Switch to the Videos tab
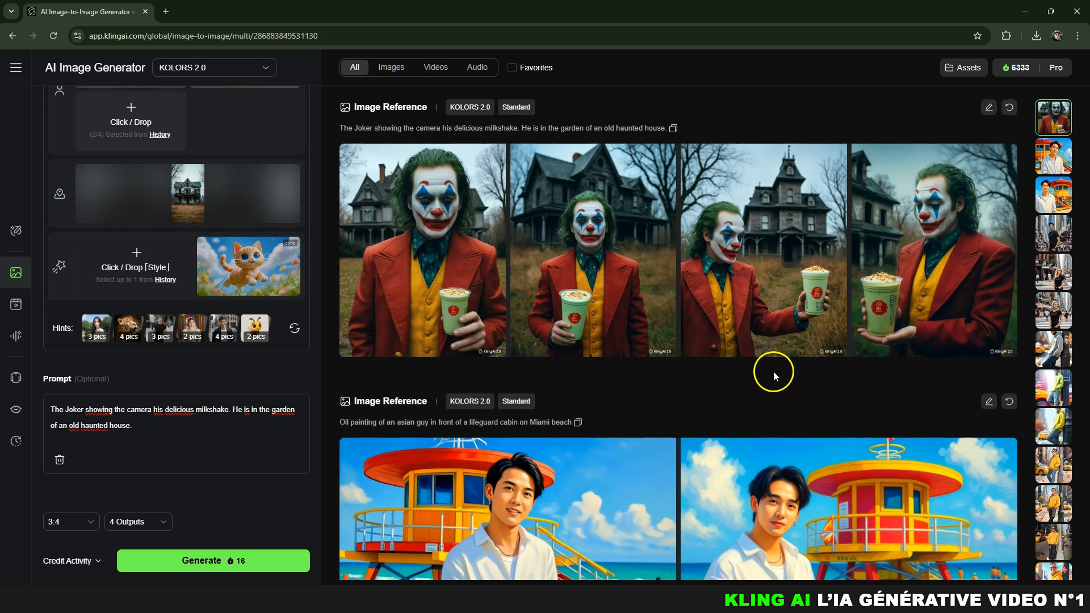 tap(435, 67)
